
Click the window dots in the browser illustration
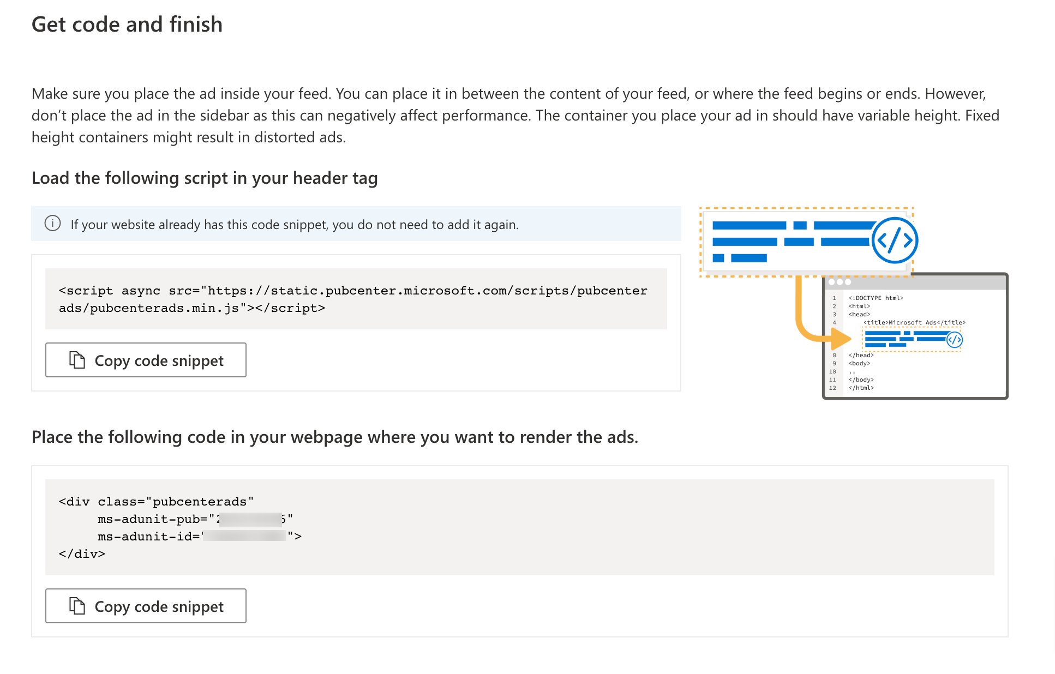point(840,282)
